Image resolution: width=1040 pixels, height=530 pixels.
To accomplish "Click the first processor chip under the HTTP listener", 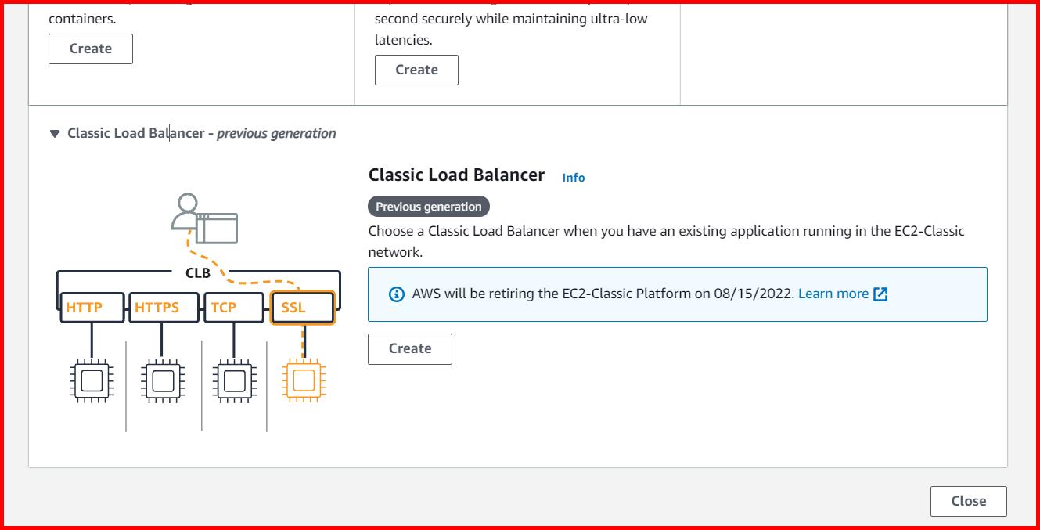I will (92, 381).
